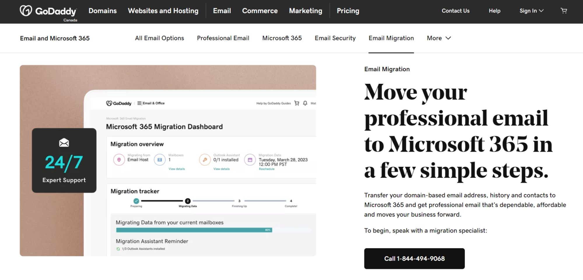This screenshot has height=280, width=583.
Task: Click the location pin Email Host icon
Action: pos(119,160)
